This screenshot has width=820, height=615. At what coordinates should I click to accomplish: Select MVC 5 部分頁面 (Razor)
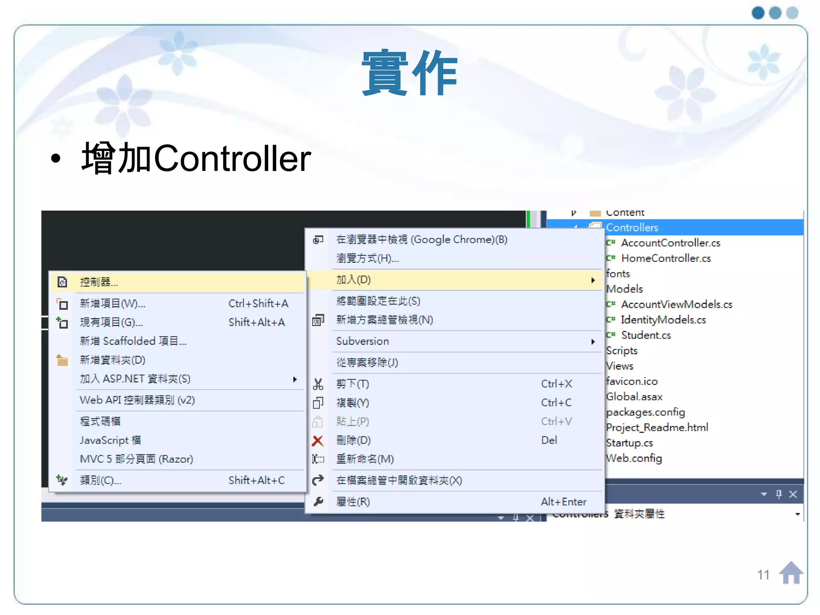[177, 459]
